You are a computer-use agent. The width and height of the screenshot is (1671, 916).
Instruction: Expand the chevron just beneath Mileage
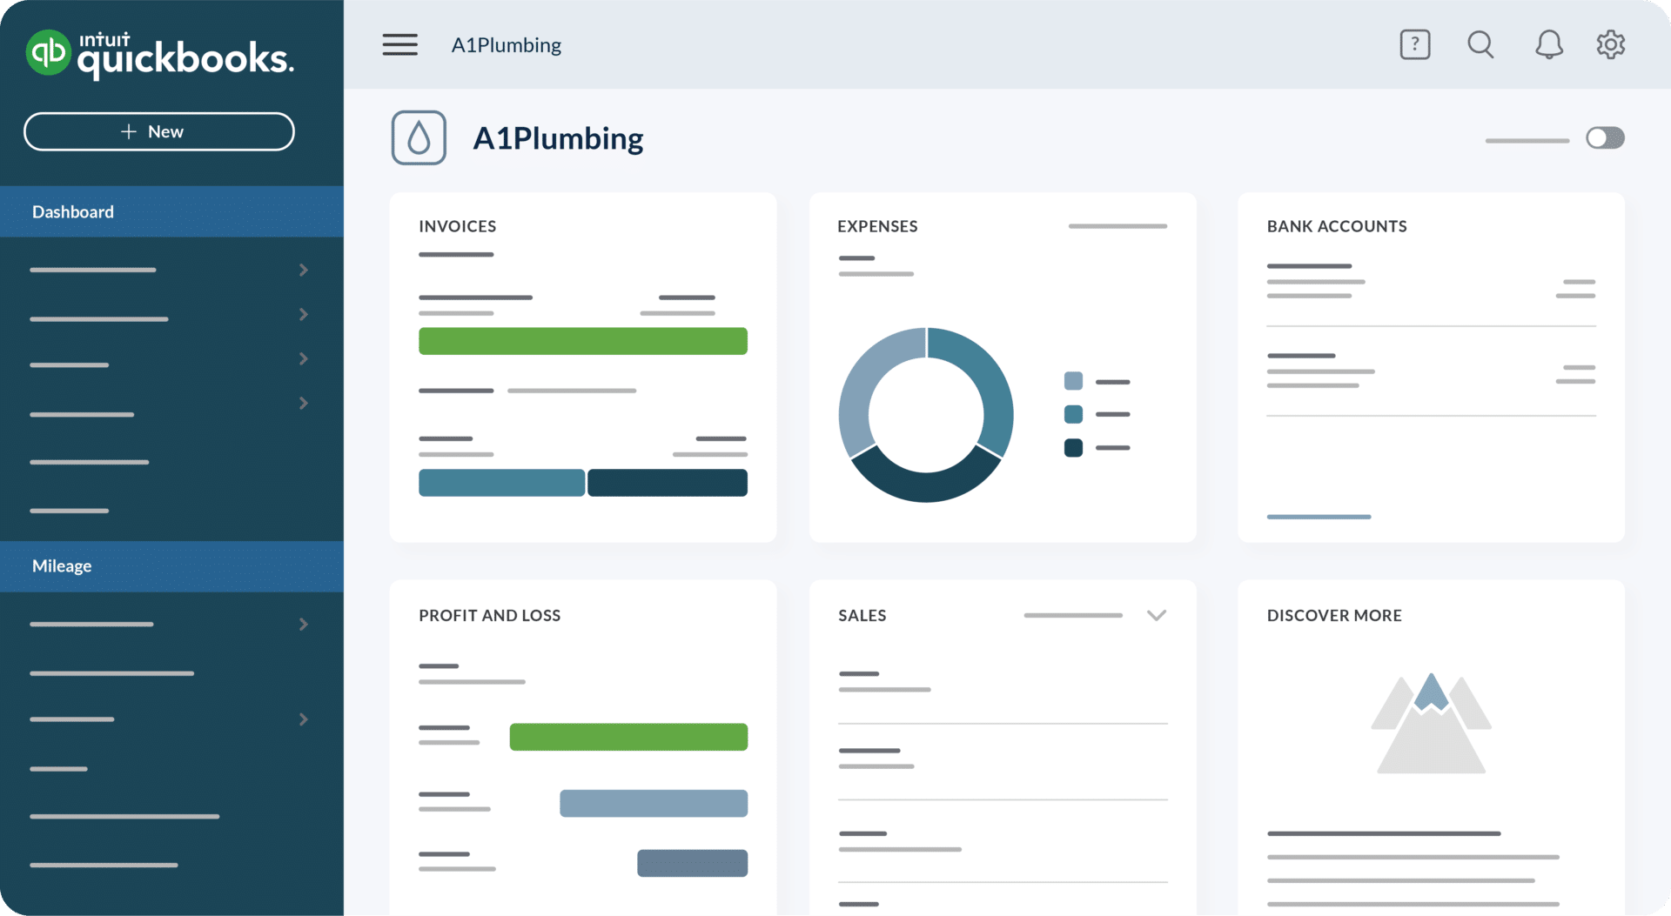pyautogui.click(x=304, y=624)
